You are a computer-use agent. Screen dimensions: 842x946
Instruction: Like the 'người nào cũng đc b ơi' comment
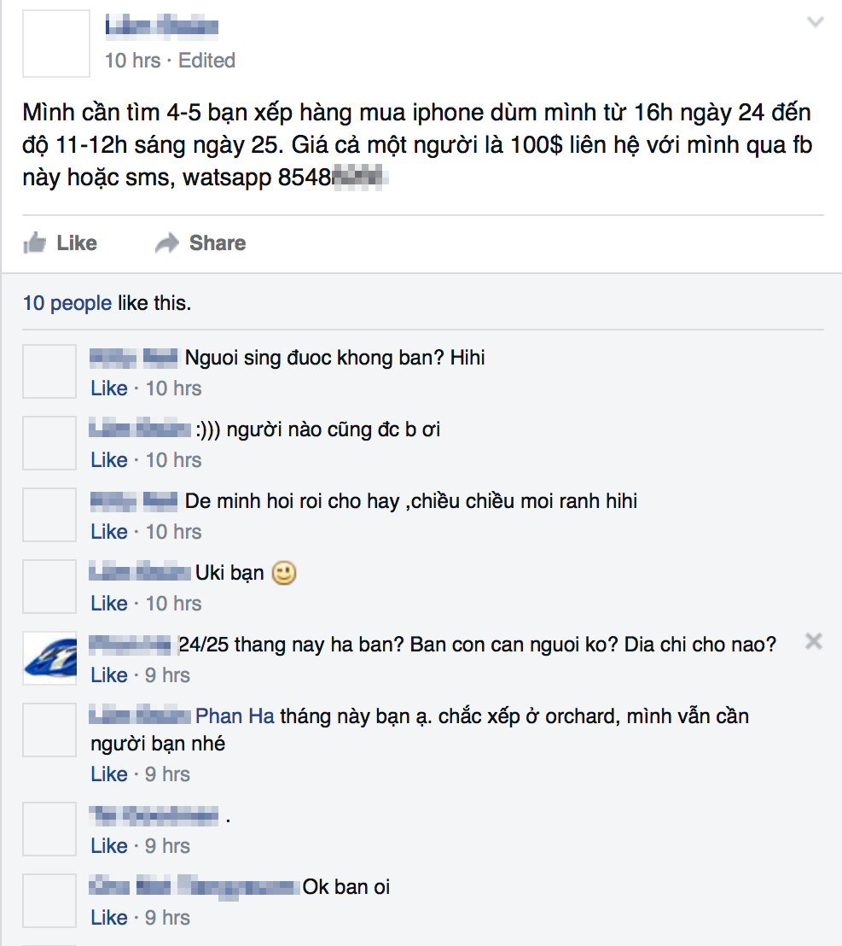coord(108,460)
